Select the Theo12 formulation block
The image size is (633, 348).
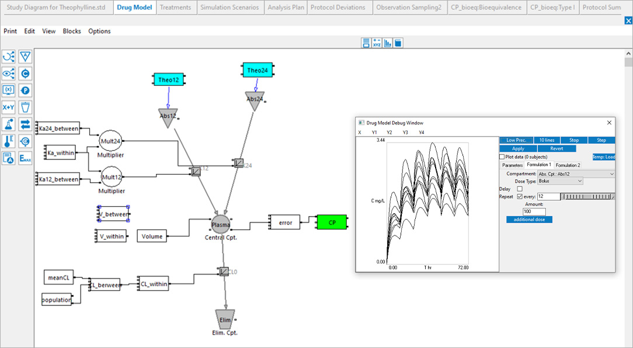[169, 79]
